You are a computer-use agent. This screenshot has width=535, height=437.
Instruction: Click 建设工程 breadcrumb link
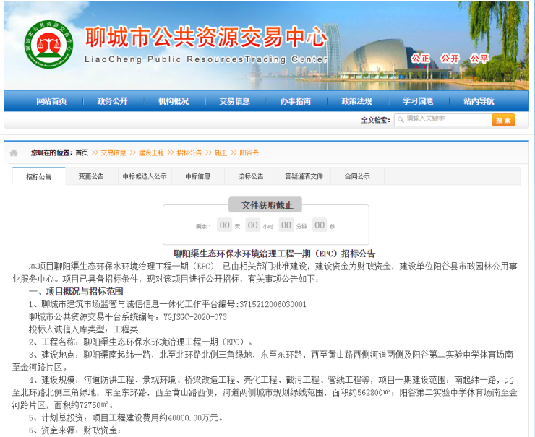pyautogui.click(x=151, y=153)
